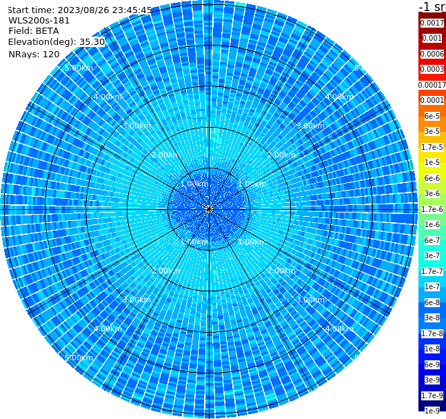The height and width of the screenshot is (419, 446).
Task: Select the 1.7e-5 colorbar tick label
Action: [x=432, y=147]
